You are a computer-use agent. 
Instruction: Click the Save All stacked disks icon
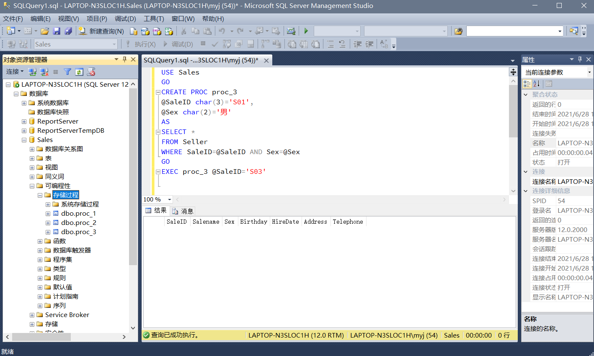pyautogui.click(x=68, y=31)
